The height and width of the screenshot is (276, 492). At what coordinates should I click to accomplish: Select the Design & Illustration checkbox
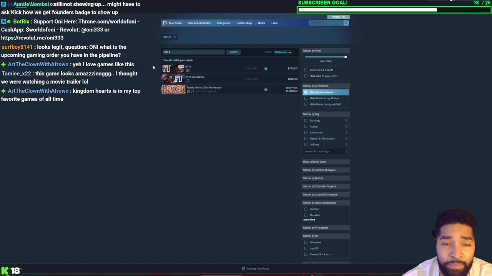(306, 138)
